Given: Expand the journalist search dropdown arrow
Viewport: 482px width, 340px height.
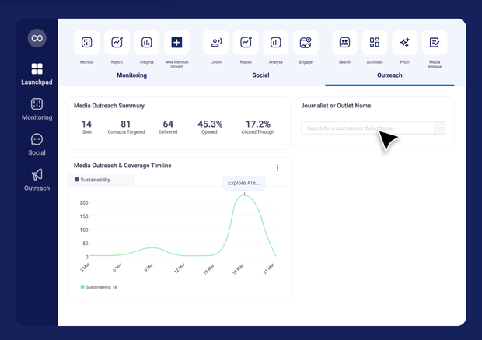Looking at the screenshot, I should 439,128.
